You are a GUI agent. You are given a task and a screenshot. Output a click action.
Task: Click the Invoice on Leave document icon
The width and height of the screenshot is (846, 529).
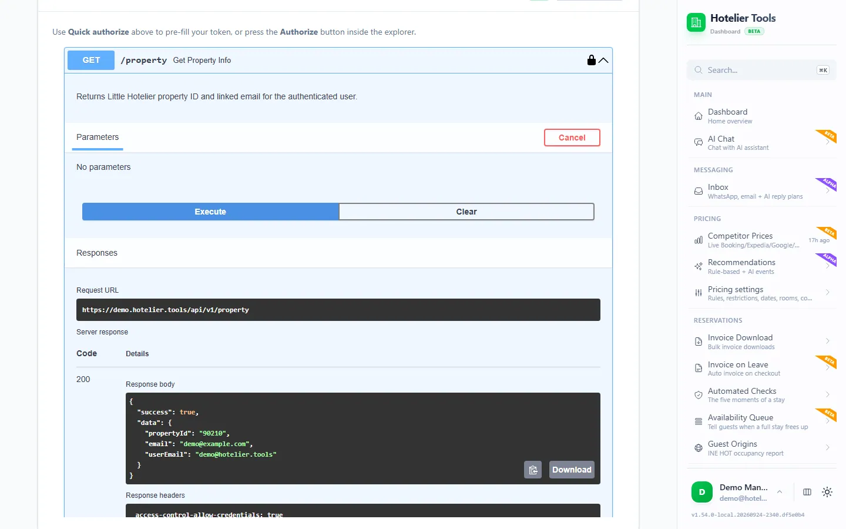[x=699, y=368]
